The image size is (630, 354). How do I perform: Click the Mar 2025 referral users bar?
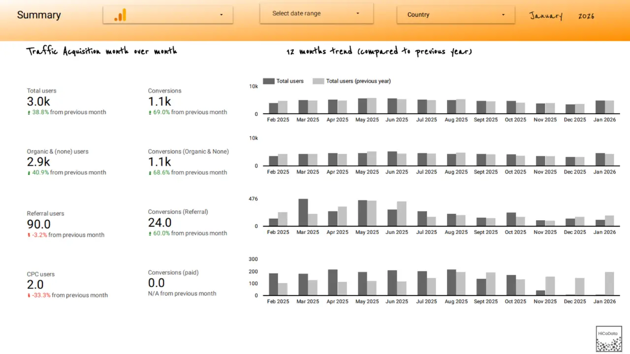pyautogui.click(x=303, y=212)
